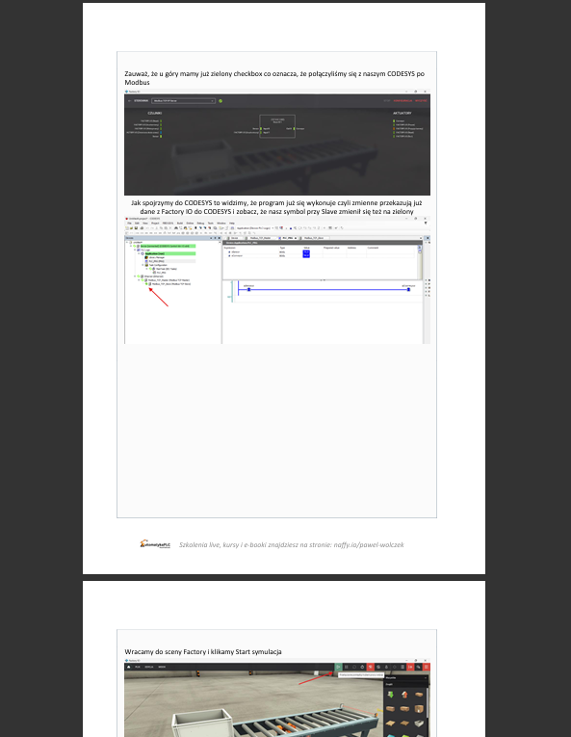Open the PLIK menu in Factory IO
The width and height of the screenshot is (571, 737).
138,667
